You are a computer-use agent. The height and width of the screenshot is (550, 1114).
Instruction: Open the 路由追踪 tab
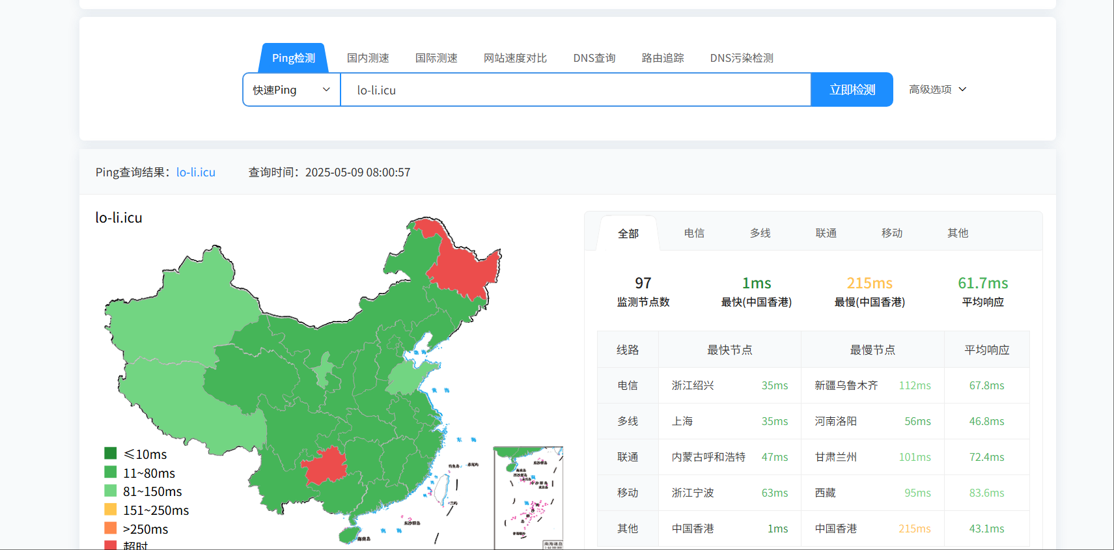pos(662,58)
